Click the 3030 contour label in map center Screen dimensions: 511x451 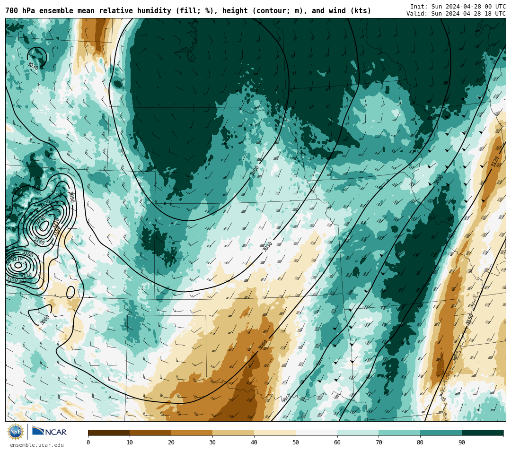point(267,246)
